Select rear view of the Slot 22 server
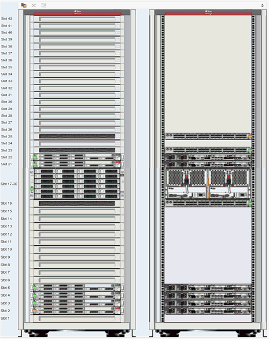The width and height of the screenshot is (269, 339). [x=208, y=157]
